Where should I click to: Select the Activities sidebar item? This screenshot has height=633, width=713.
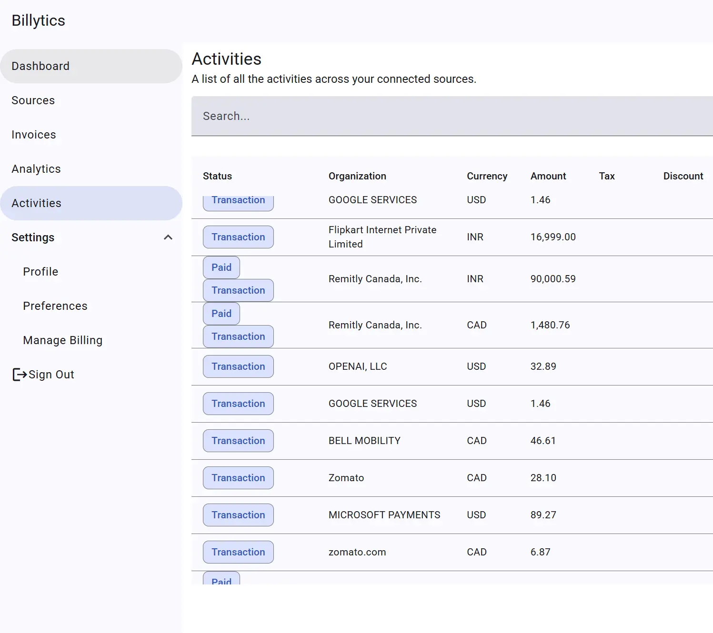(91, 203)
